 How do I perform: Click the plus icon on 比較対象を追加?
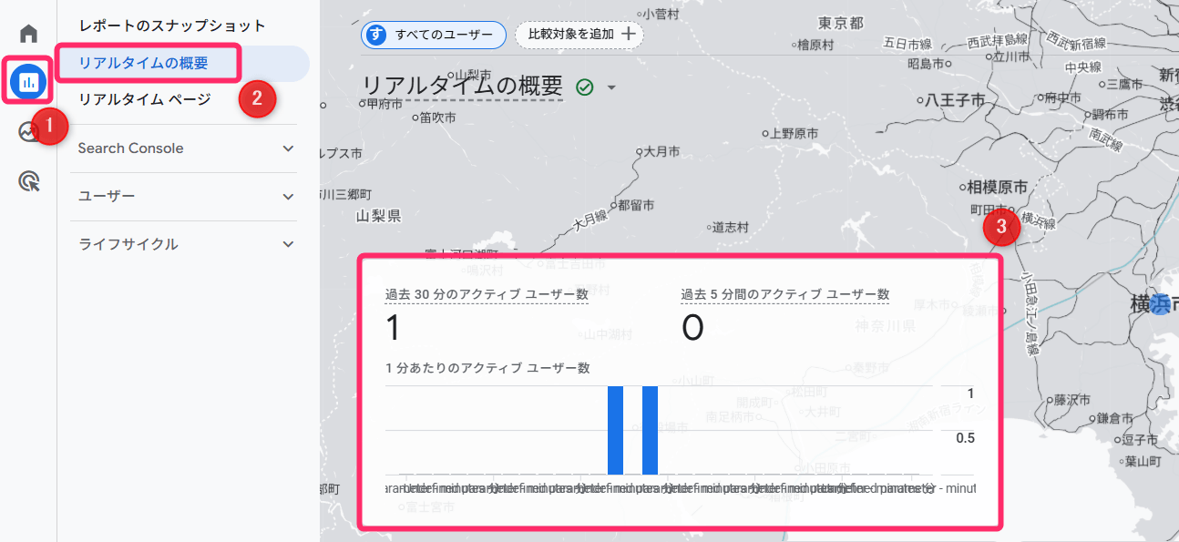click(628, 34)
